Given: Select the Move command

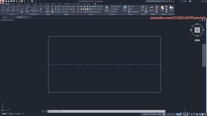Looking at the screenshot, I should click(58, 6).
